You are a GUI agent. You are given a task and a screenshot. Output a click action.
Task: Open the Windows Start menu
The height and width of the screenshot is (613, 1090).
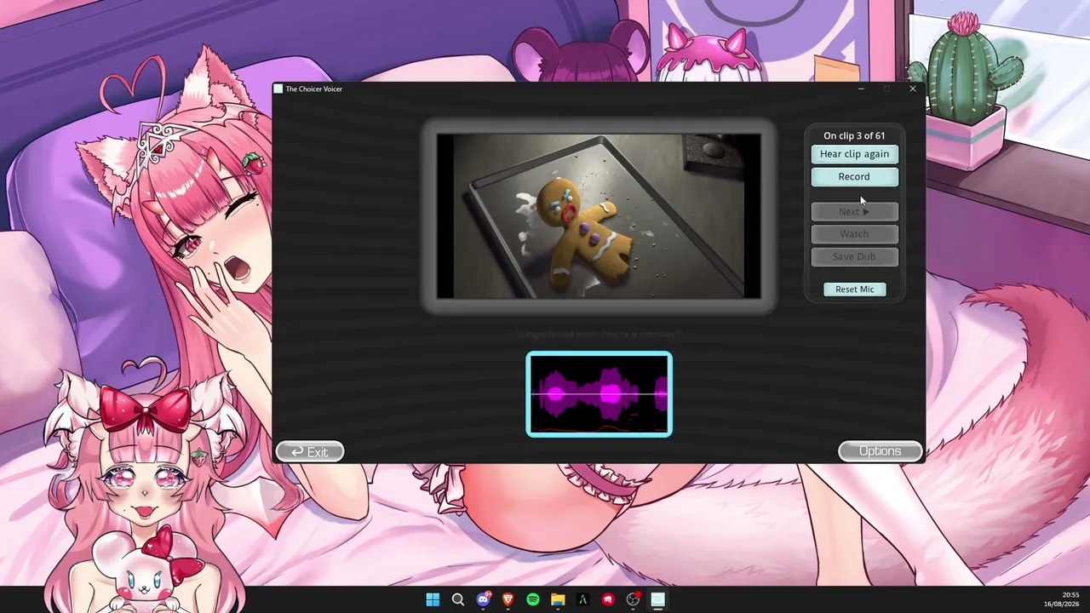433,599
